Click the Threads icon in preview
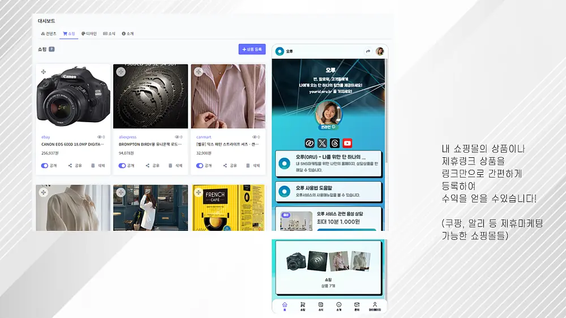This screenshot has height=318, width=566. click(335, 143)
